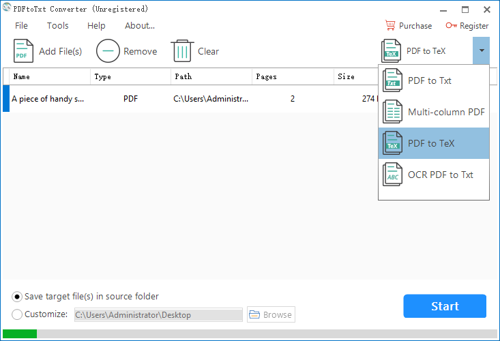
Task: Choose OCR PDF to Txt mode
Action: point(434,175)
